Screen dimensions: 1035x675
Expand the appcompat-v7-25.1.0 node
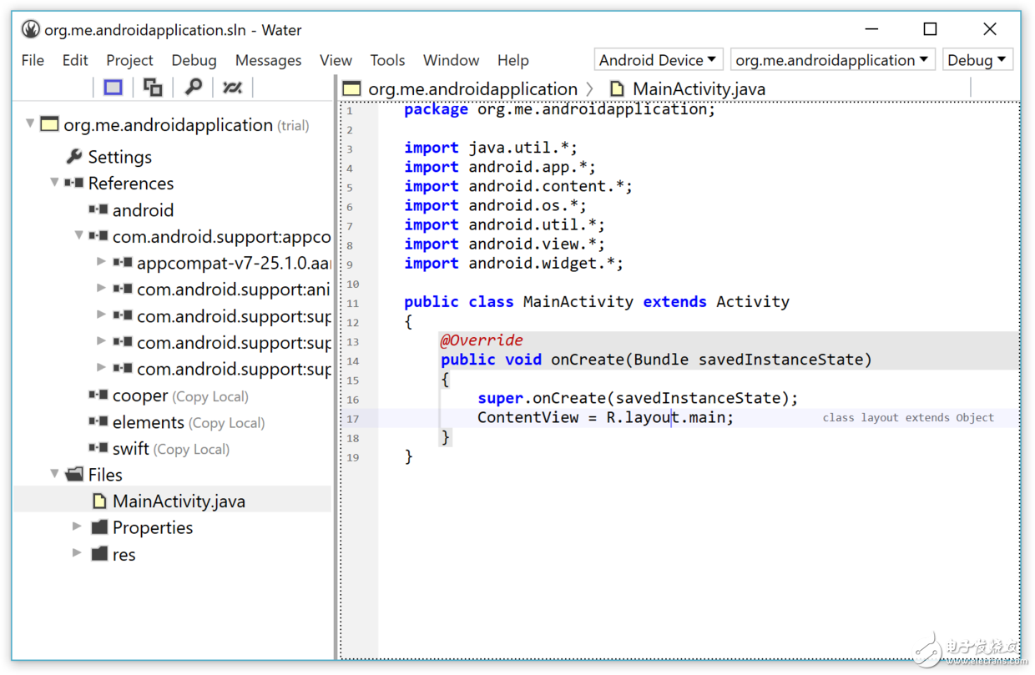click(100, 263)
